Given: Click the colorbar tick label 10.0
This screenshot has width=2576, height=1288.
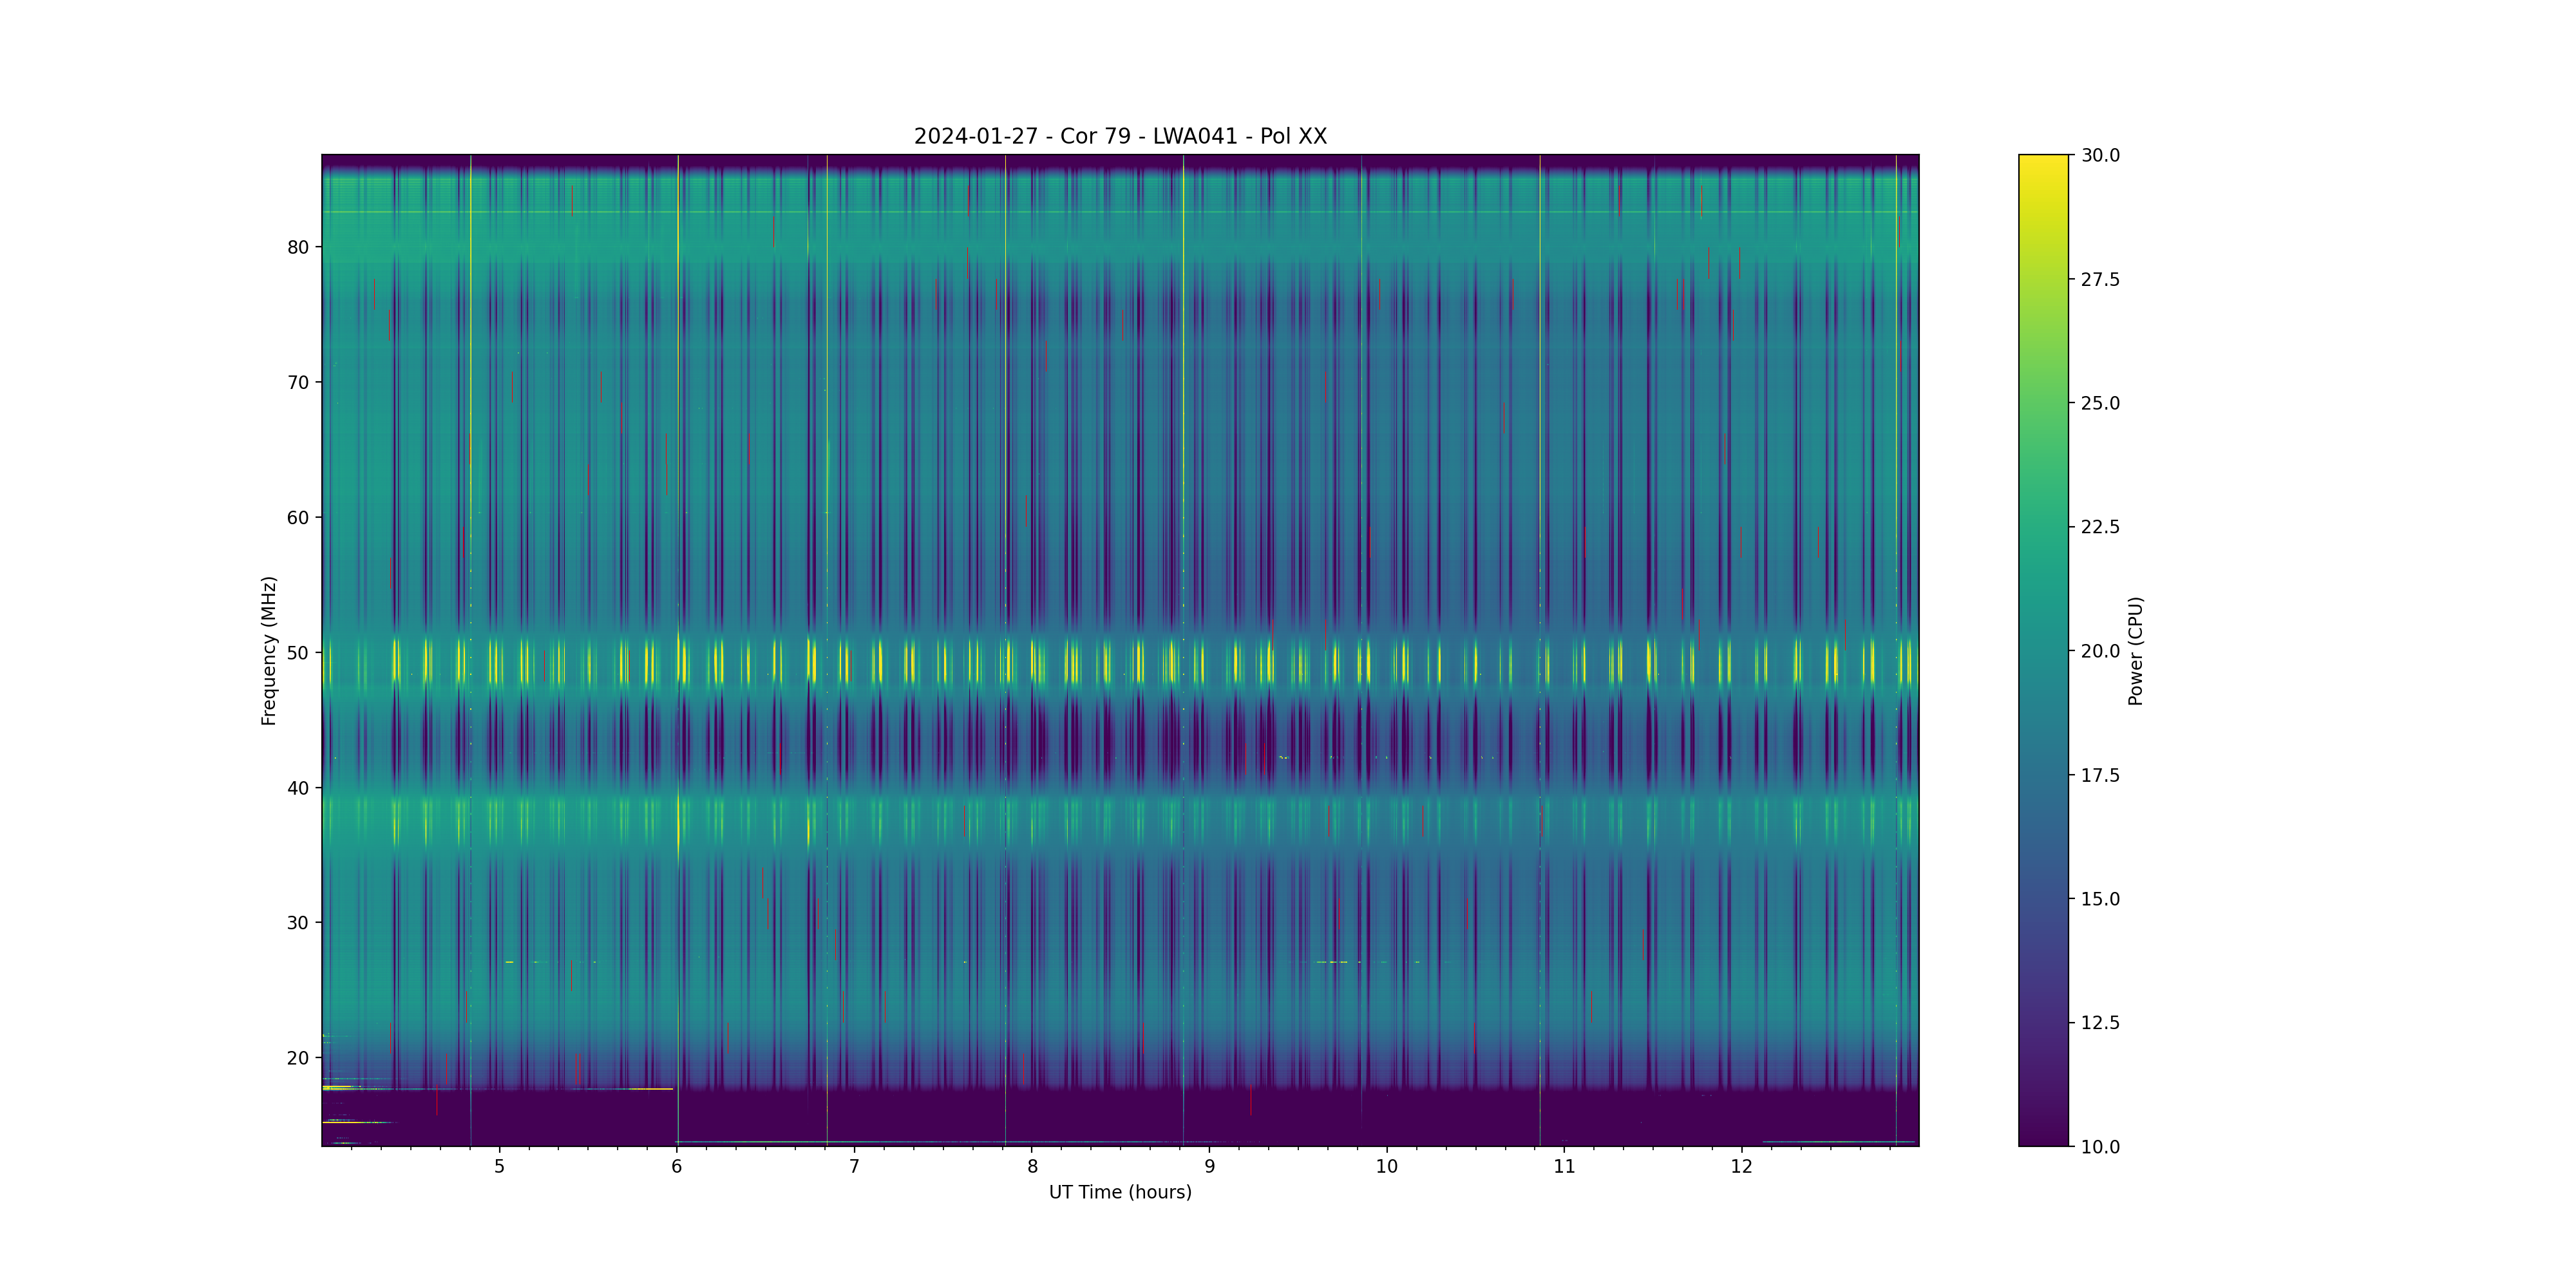Looking at the screenshot, I should click(x=2100, y=1147).
